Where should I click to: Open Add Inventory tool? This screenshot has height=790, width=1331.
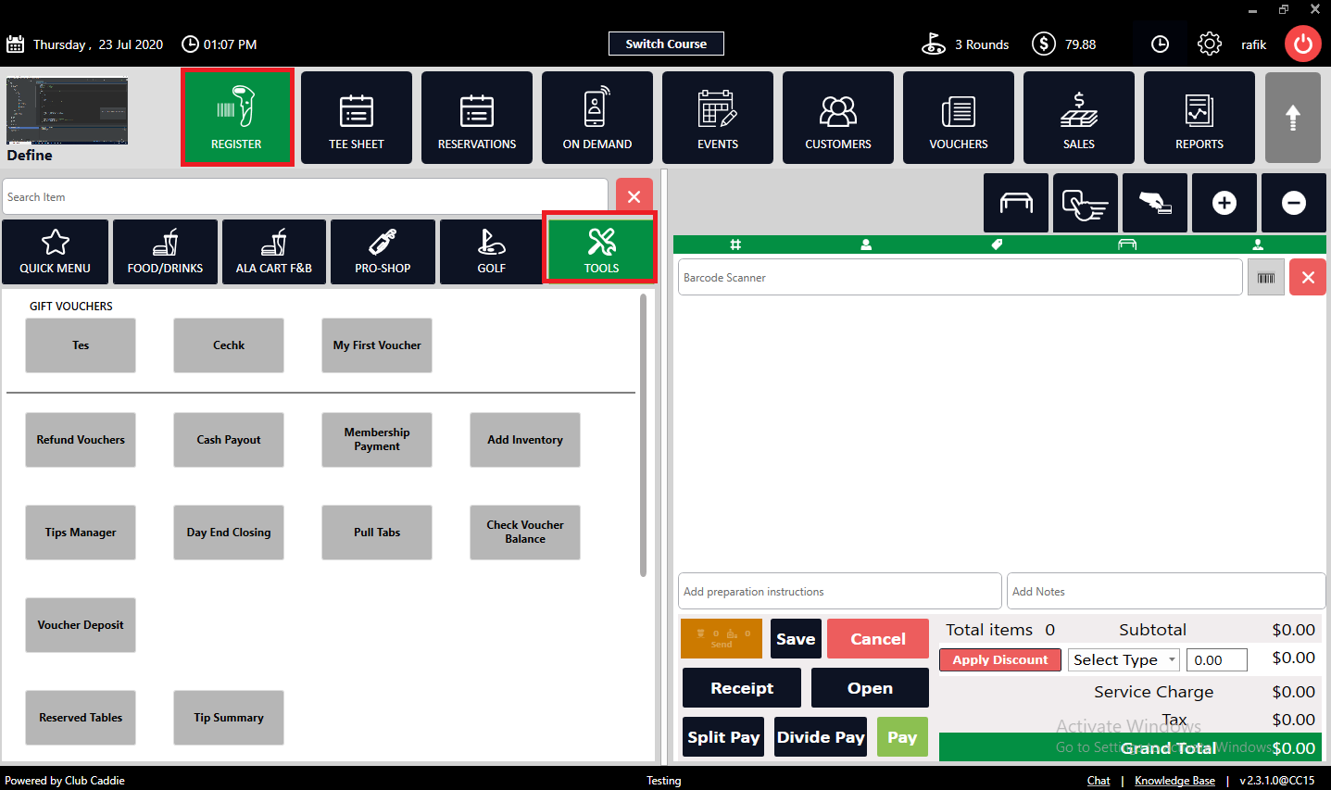coord(525,440)
